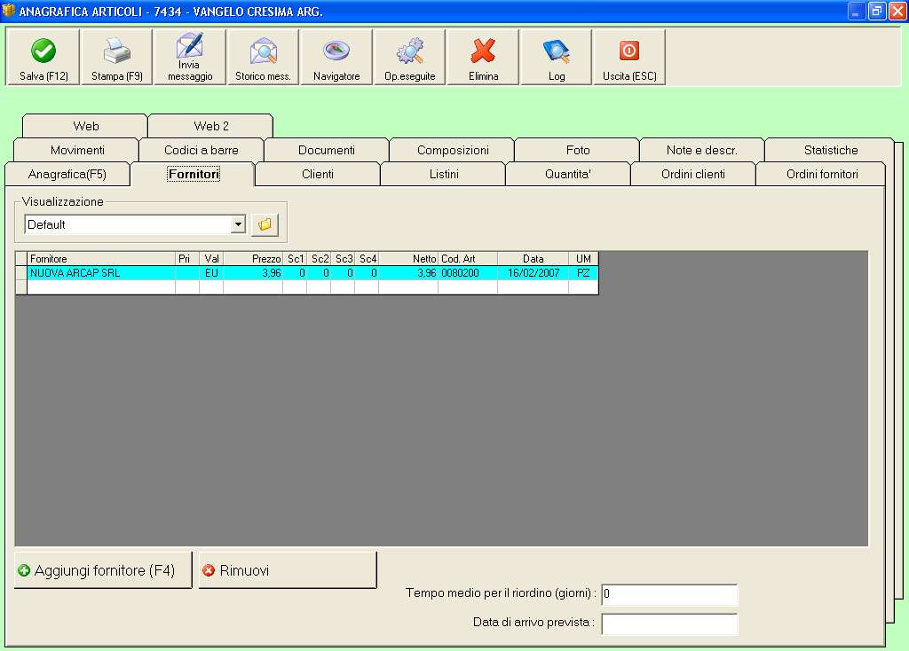909x651 pixels.
Task: Click the empty Fornitore cell in second row
Action: coord(101,287)
